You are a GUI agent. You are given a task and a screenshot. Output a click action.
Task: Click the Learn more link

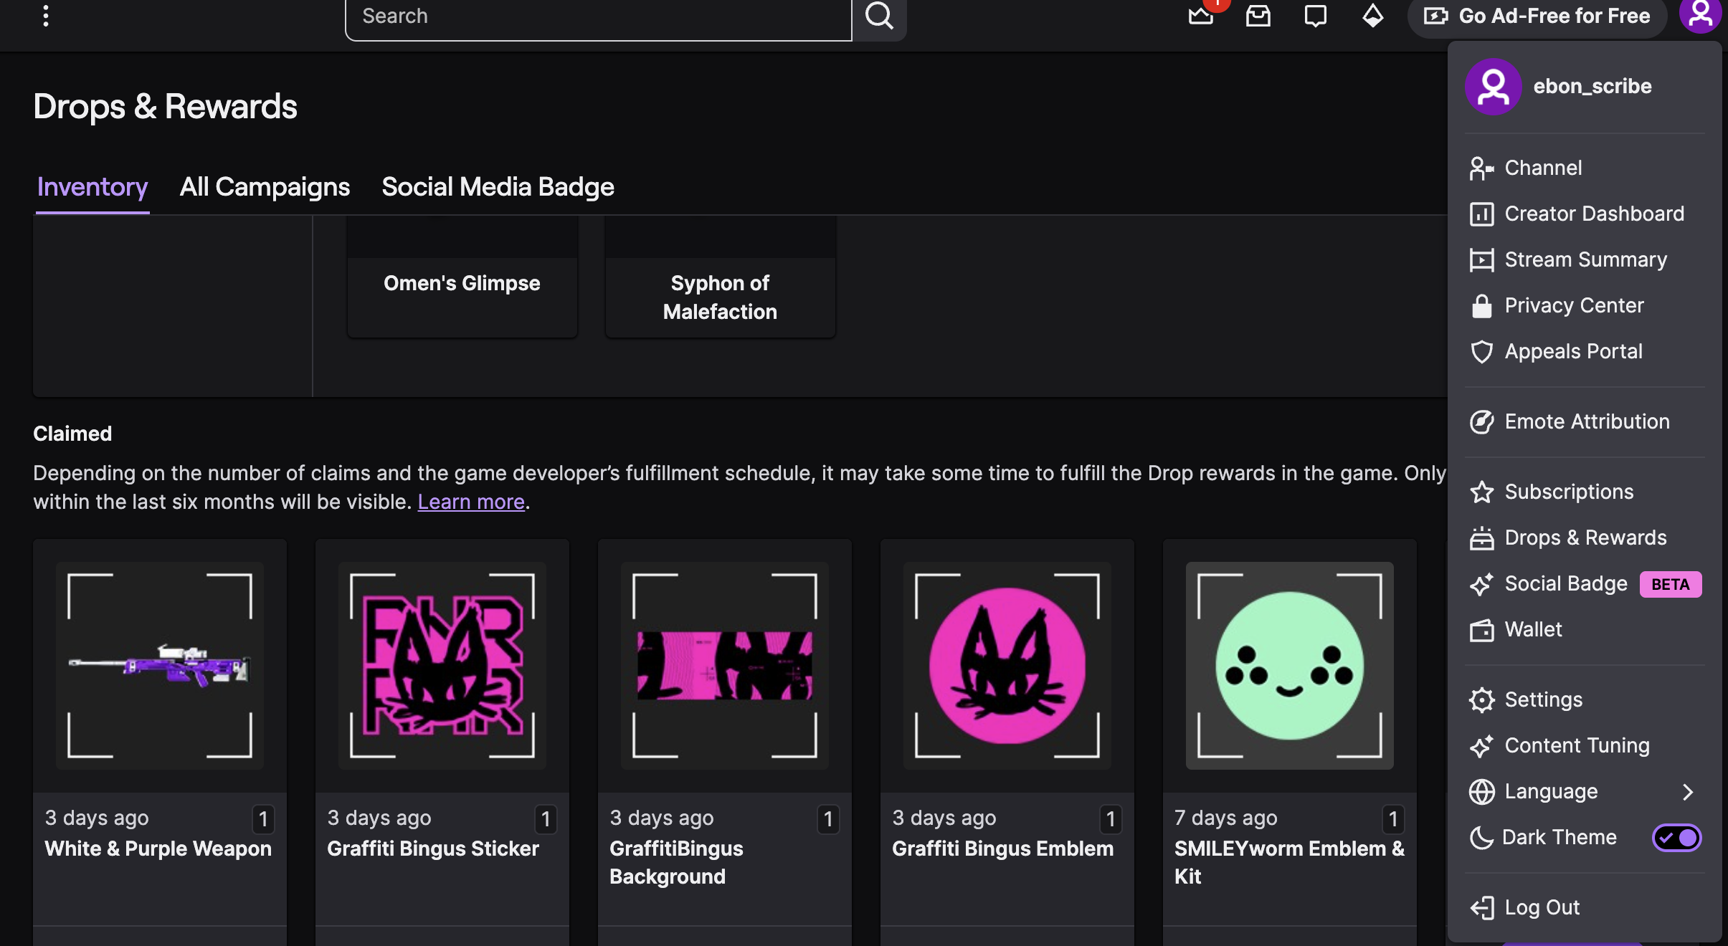coord(471,502)
